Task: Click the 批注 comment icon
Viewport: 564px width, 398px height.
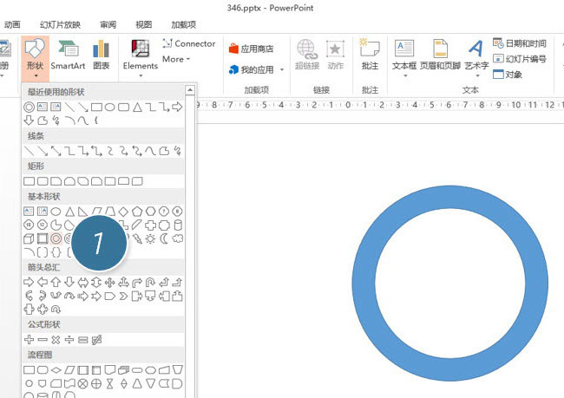Action: point(370,54)
